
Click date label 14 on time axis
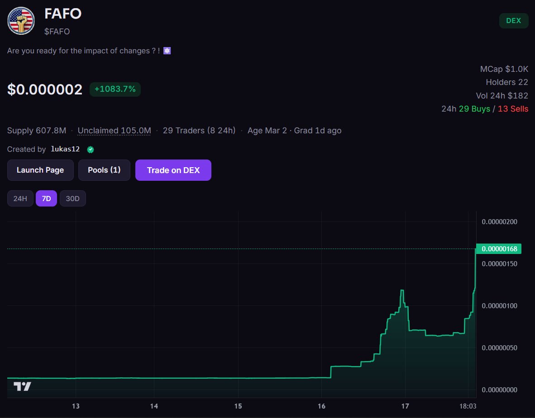tap(154, 406)
